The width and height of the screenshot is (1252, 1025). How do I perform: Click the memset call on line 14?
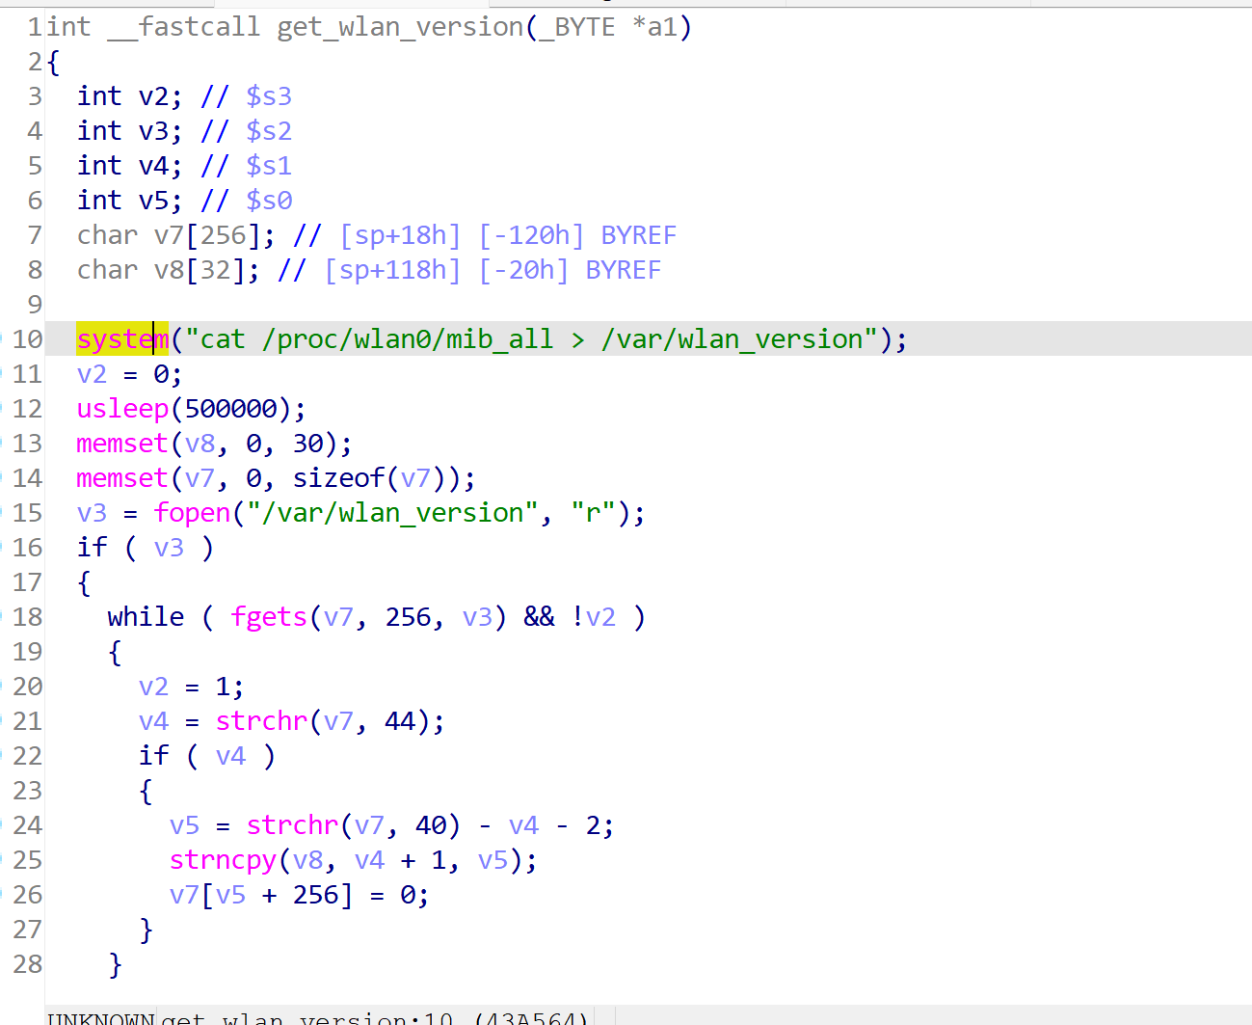122,478
